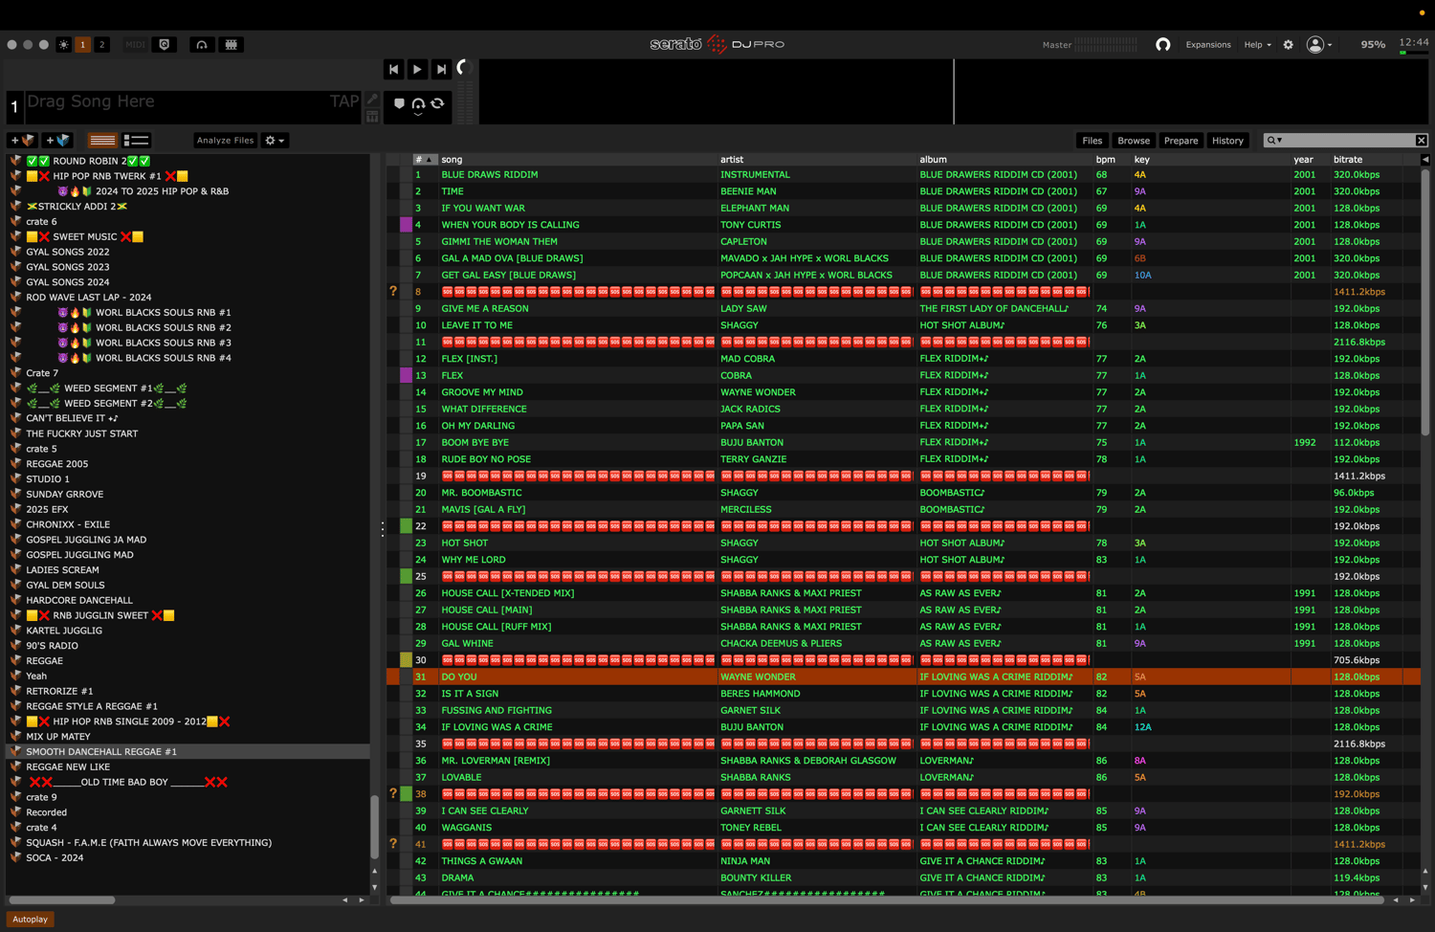Screen dimensions: 1435x932
Task: Expand the user account dropdown arrow
Action: 1330,45
